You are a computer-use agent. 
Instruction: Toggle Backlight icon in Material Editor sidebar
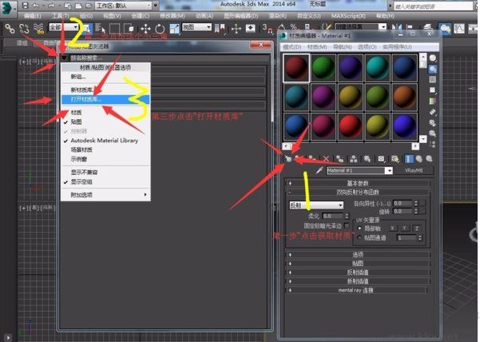tap(433, 70)
